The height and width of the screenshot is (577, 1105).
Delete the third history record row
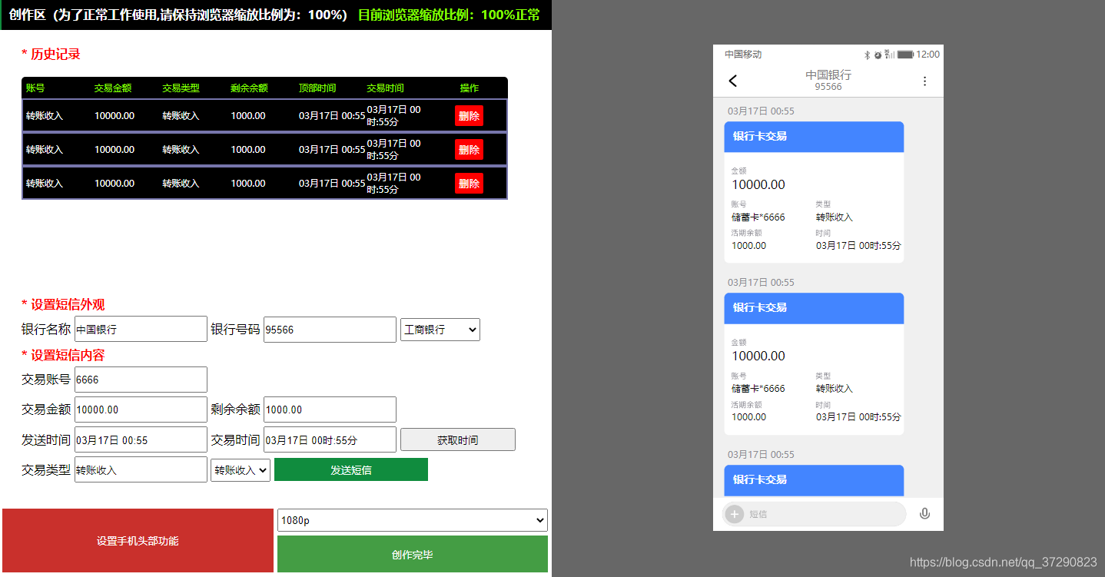coord(469,184)
